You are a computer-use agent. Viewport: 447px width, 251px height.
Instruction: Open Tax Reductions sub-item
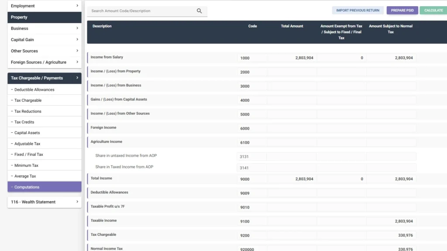[45, 111]
